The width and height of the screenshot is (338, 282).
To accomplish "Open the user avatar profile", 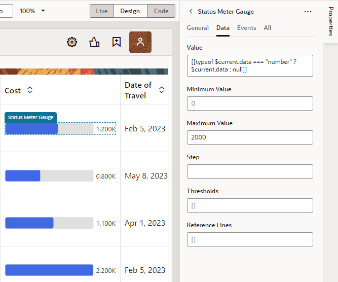I will click(140, 42).
